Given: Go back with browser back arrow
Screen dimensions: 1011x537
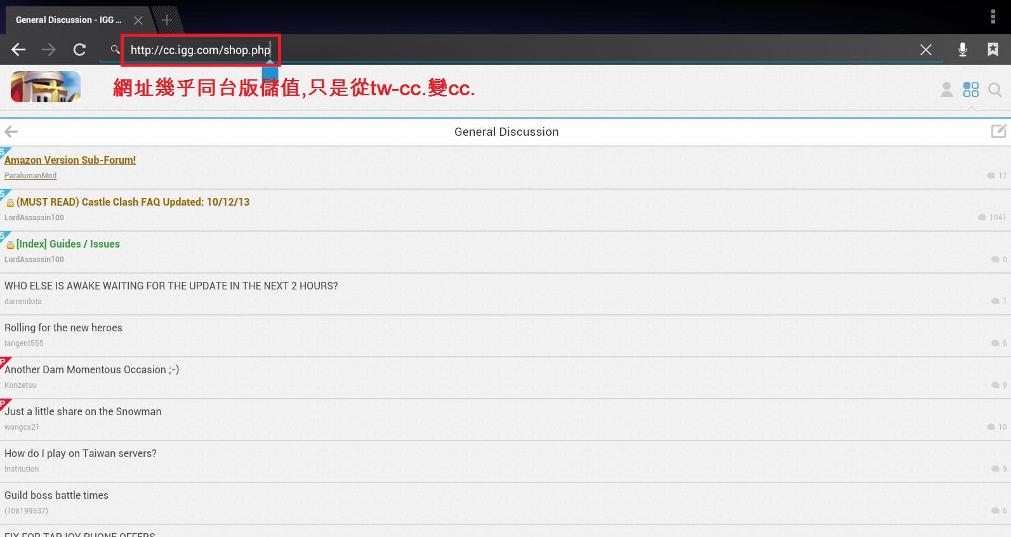Looking at the screenshot, I should click(18, 50).
